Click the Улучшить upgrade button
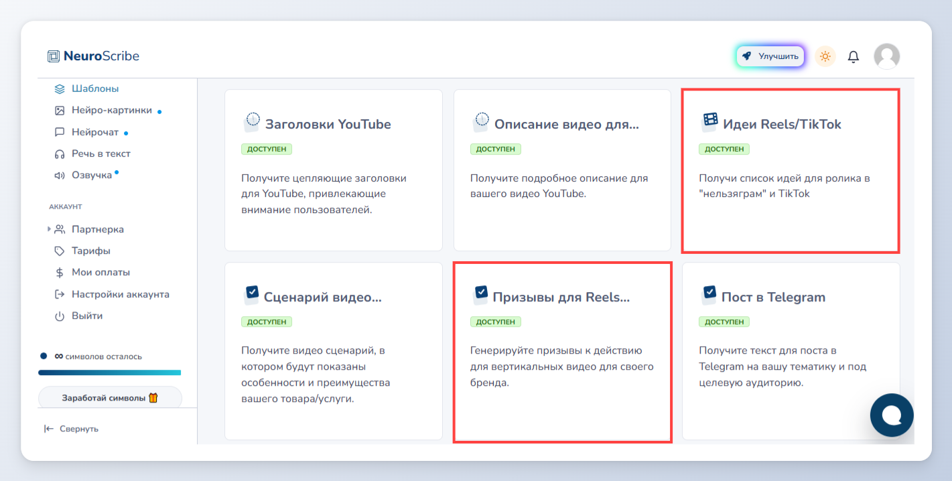The width and height of the screenshot is (952, 481). (770, 56)
